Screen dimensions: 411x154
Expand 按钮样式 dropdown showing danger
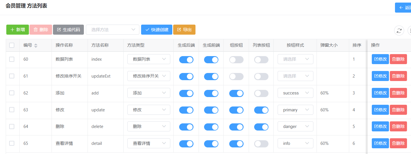[295, 127]
